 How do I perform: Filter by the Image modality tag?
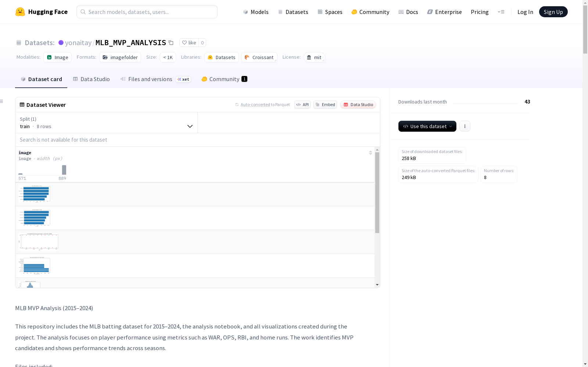(x=58, y=57)
